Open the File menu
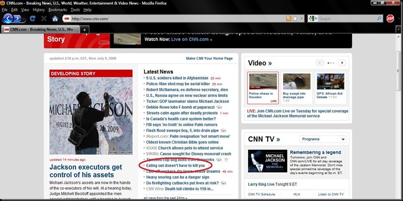Image resolution: width=403 pixels, height=201 pixels. 5,10
